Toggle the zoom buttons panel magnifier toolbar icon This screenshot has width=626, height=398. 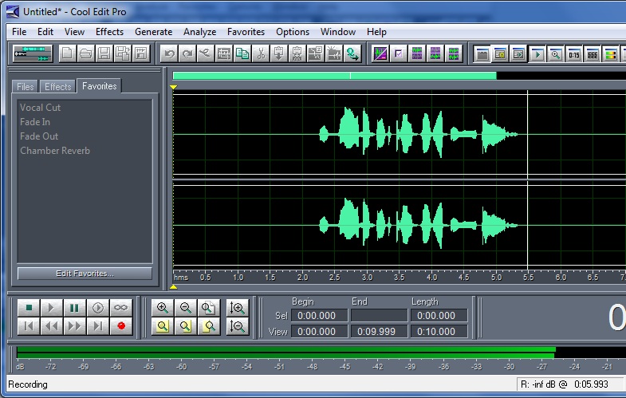[x=556, y=54]
